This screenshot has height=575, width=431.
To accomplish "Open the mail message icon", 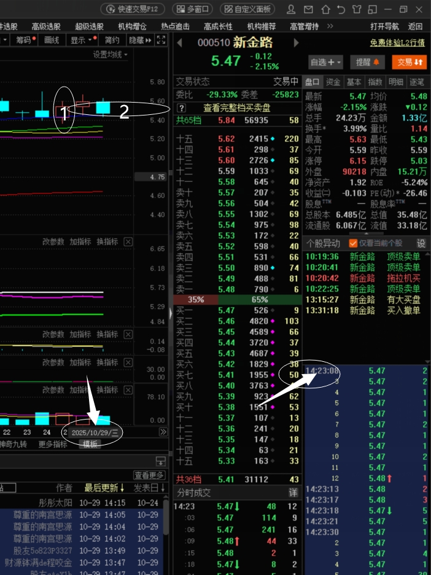I will pos(309,9).
